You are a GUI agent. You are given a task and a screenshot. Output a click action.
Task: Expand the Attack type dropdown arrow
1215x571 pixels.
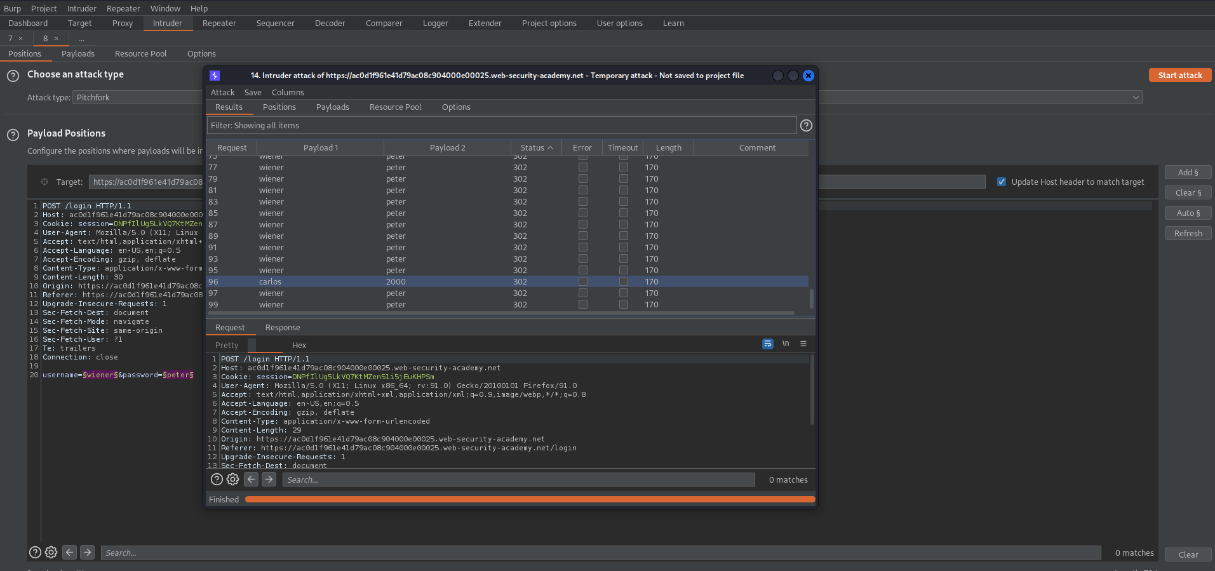(1136, 97)
